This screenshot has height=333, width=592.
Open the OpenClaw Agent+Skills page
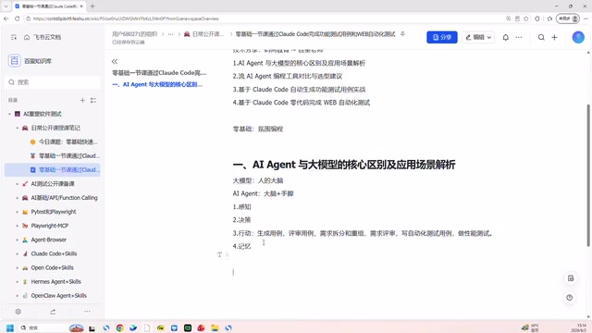pos(58,296)
